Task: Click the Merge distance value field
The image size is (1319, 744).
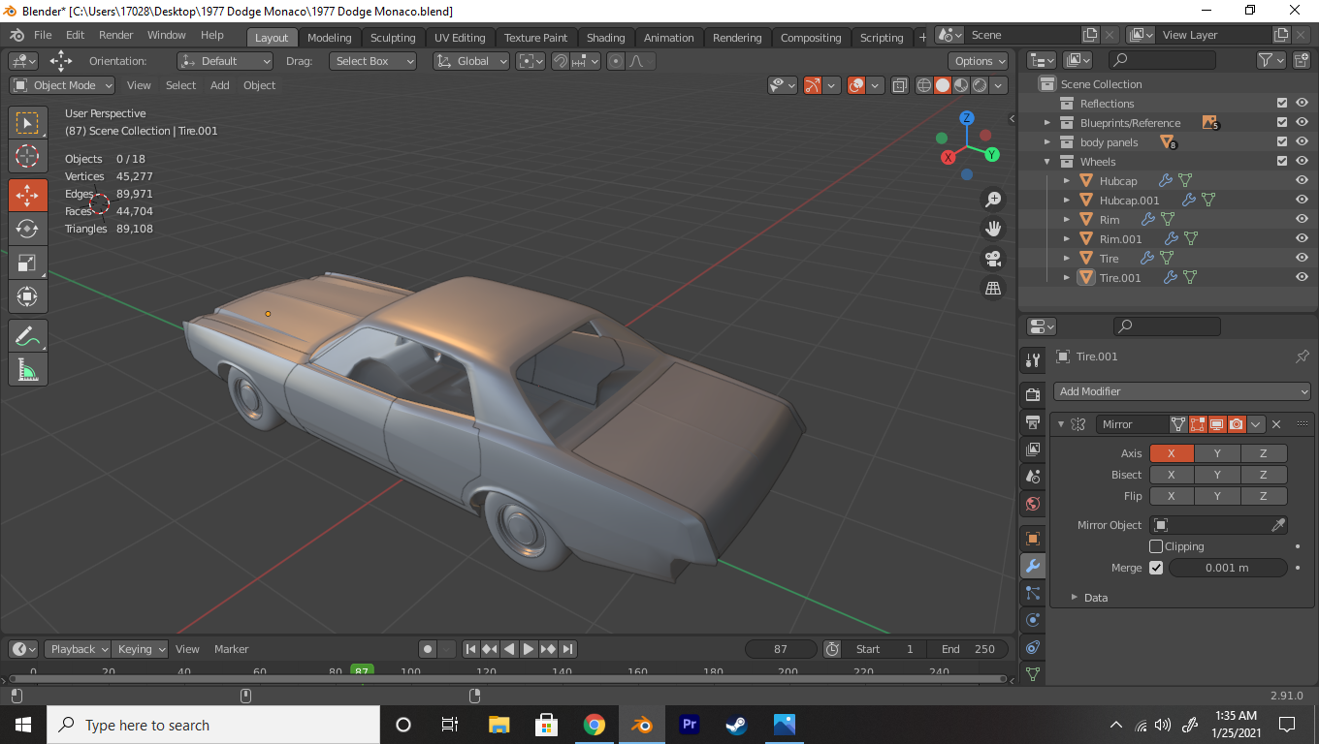Action: pos(1227,568)
